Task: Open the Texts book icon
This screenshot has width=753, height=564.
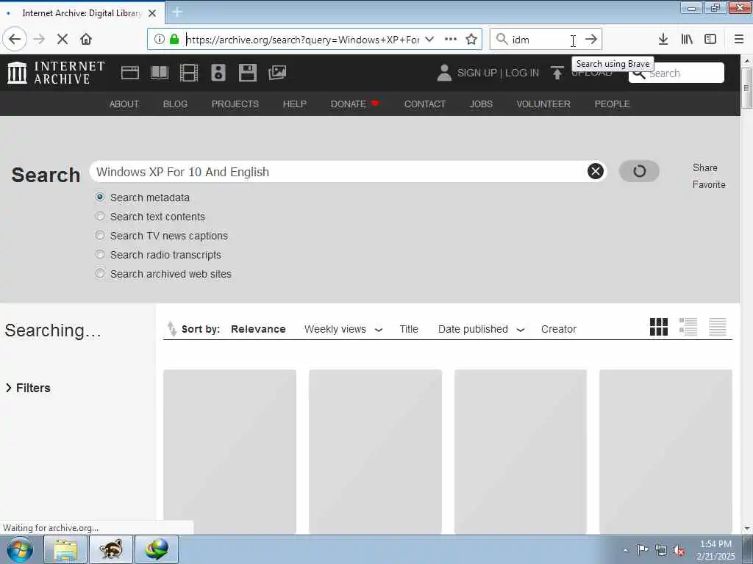Action: pyautogui.click(x=160, y=73)
